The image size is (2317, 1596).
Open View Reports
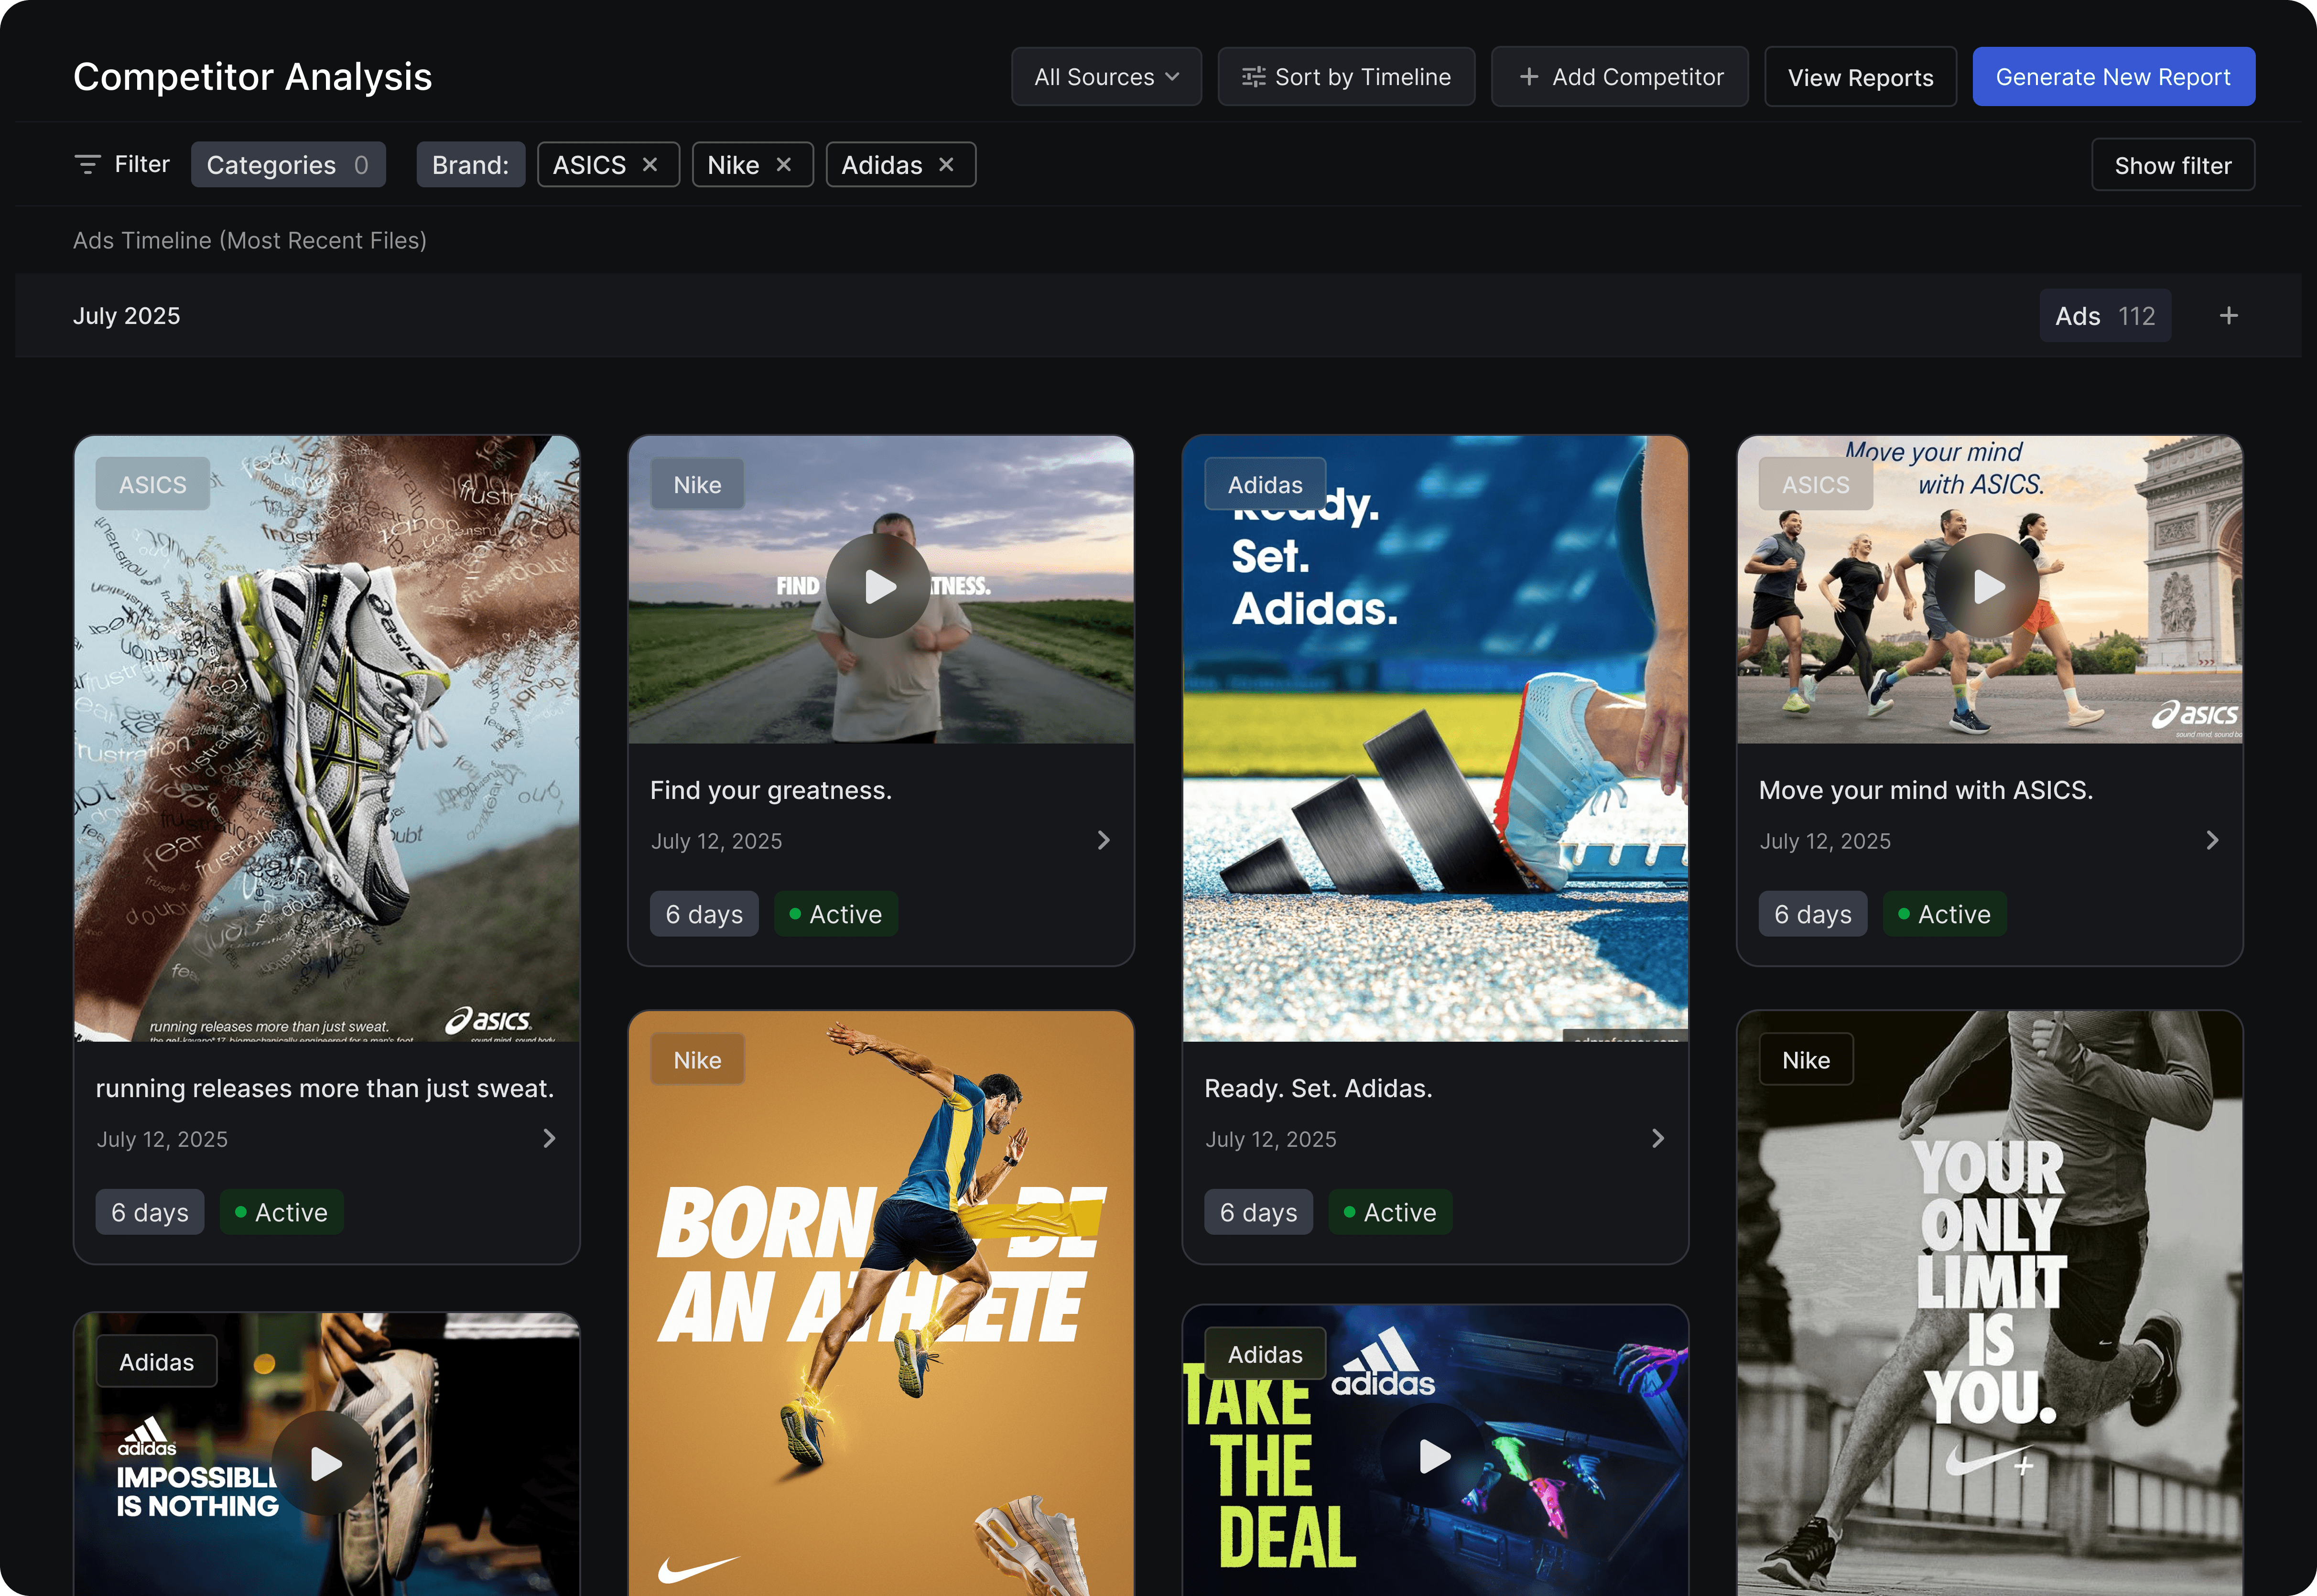coord(1860,76)
